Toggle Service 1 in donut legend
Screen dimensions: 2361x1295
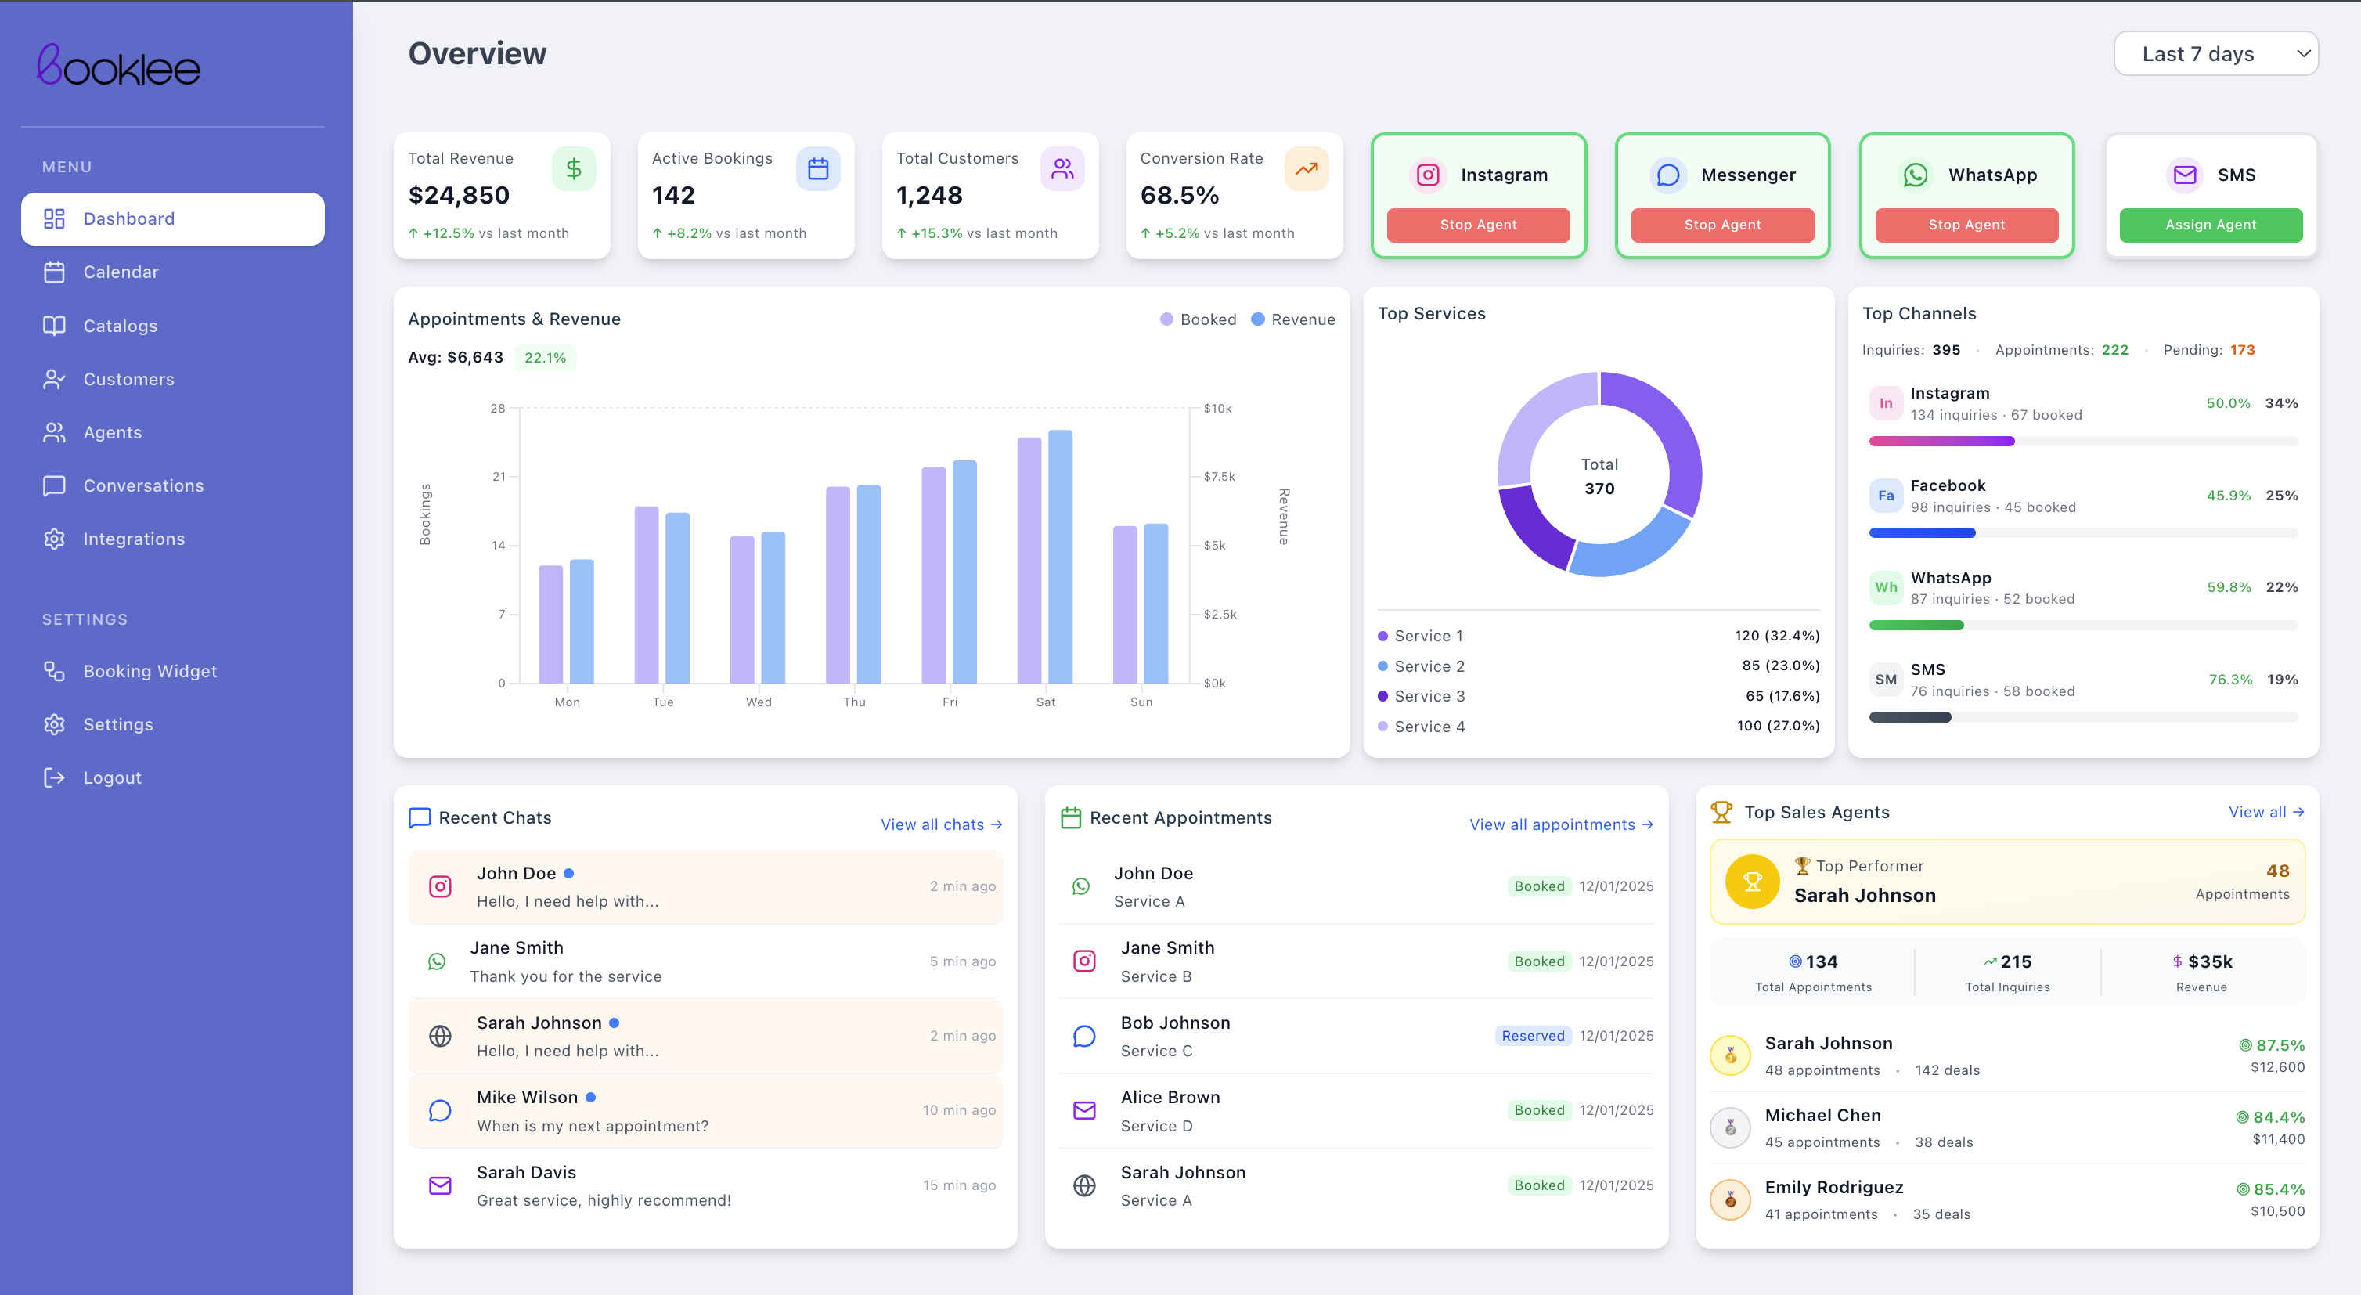click(x=1421, y=636)
